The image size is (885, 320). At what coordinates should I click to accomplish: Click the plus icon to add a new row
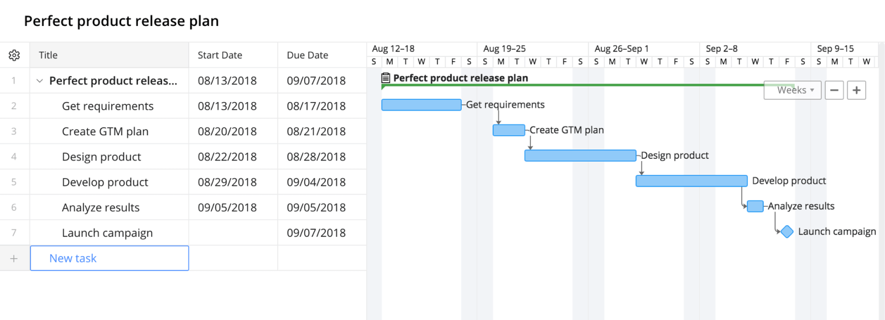coord(14,258)
